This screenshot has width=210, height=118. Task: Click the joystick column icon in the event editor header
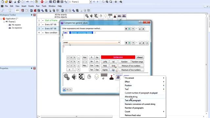115,16
